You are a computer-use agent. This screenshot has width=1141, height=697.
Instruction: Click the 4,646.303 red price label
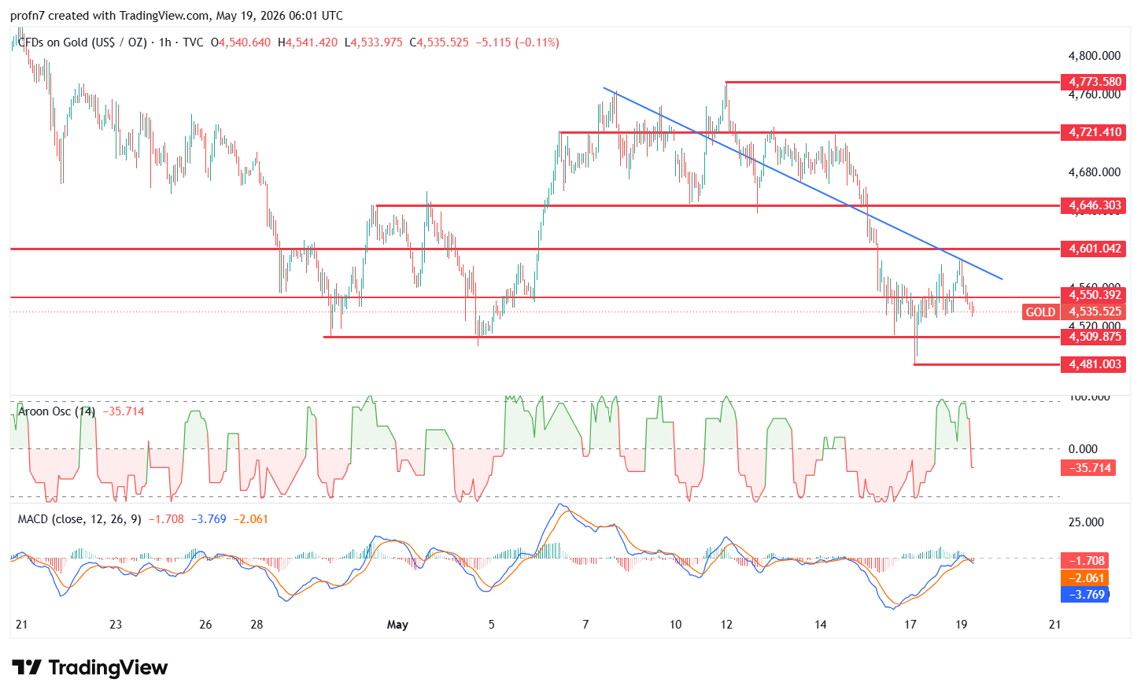click(1095, 205)
